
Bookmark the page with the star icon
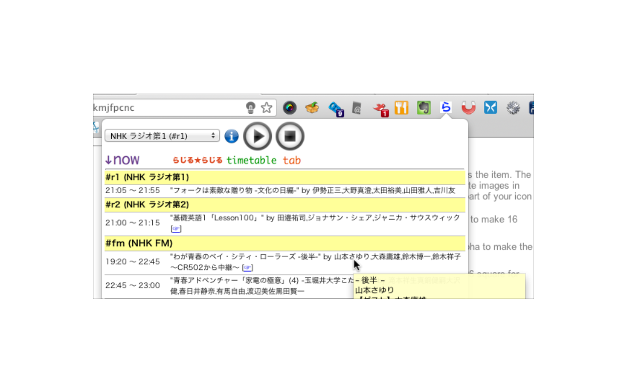[x=266, y=108]
